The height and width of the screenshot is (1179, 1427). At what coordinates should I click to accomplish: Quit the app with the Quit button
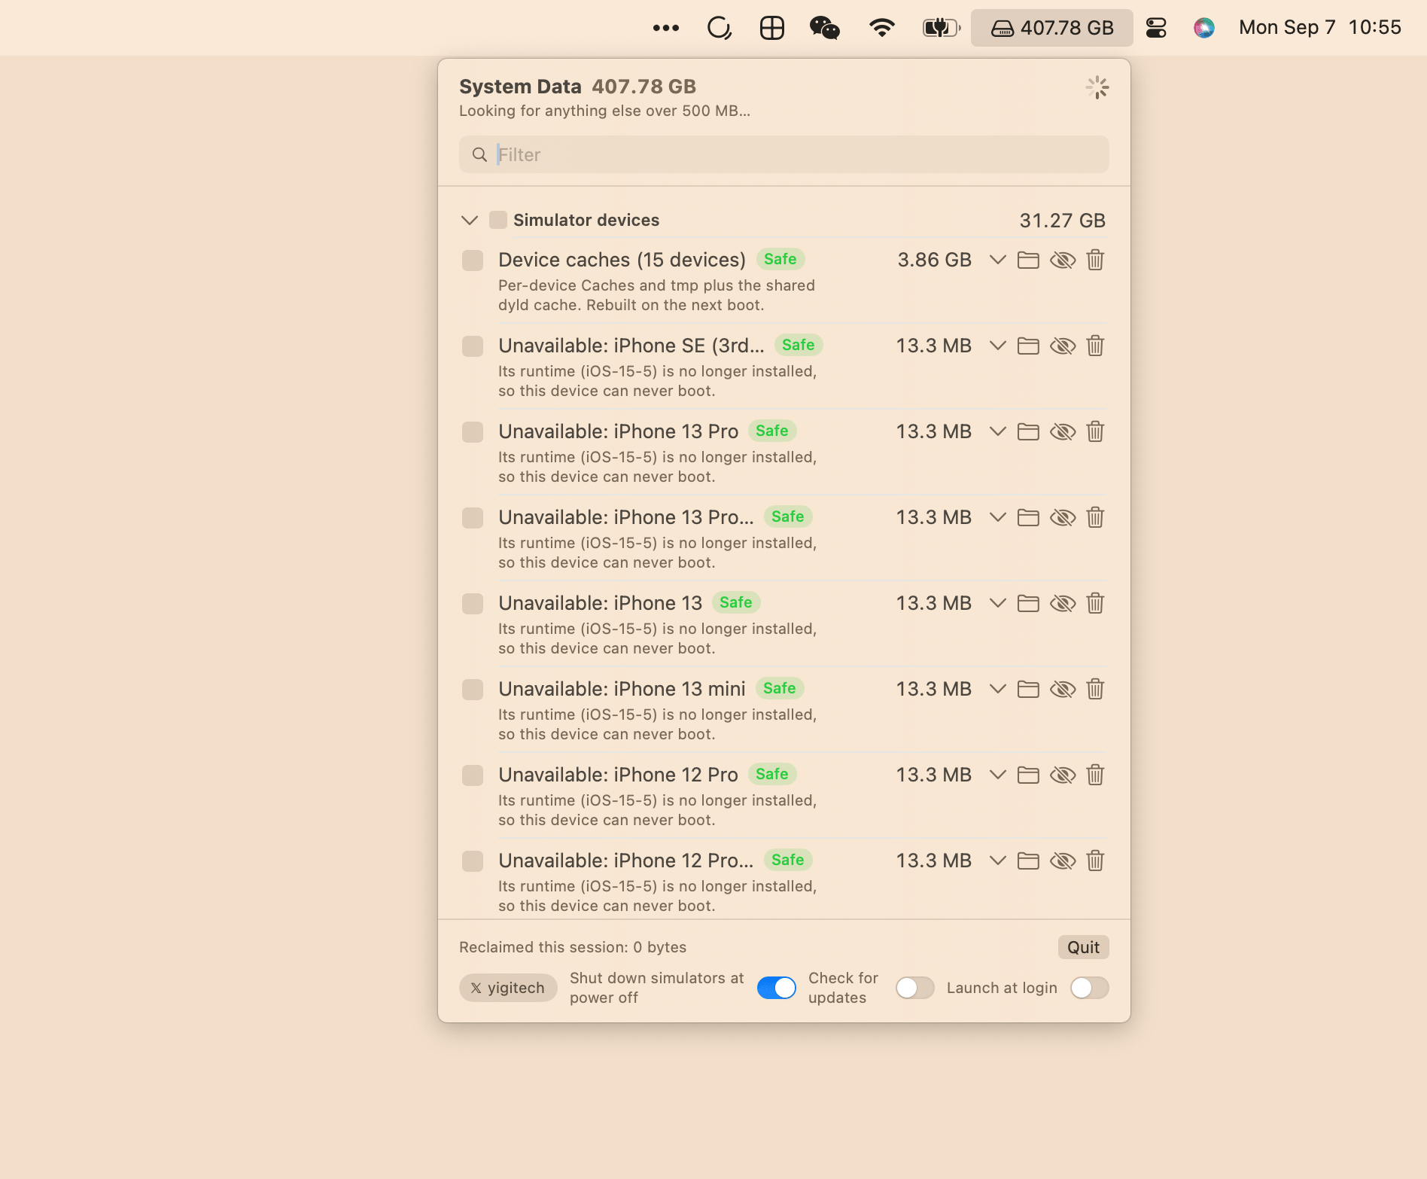coord(1084,947)
